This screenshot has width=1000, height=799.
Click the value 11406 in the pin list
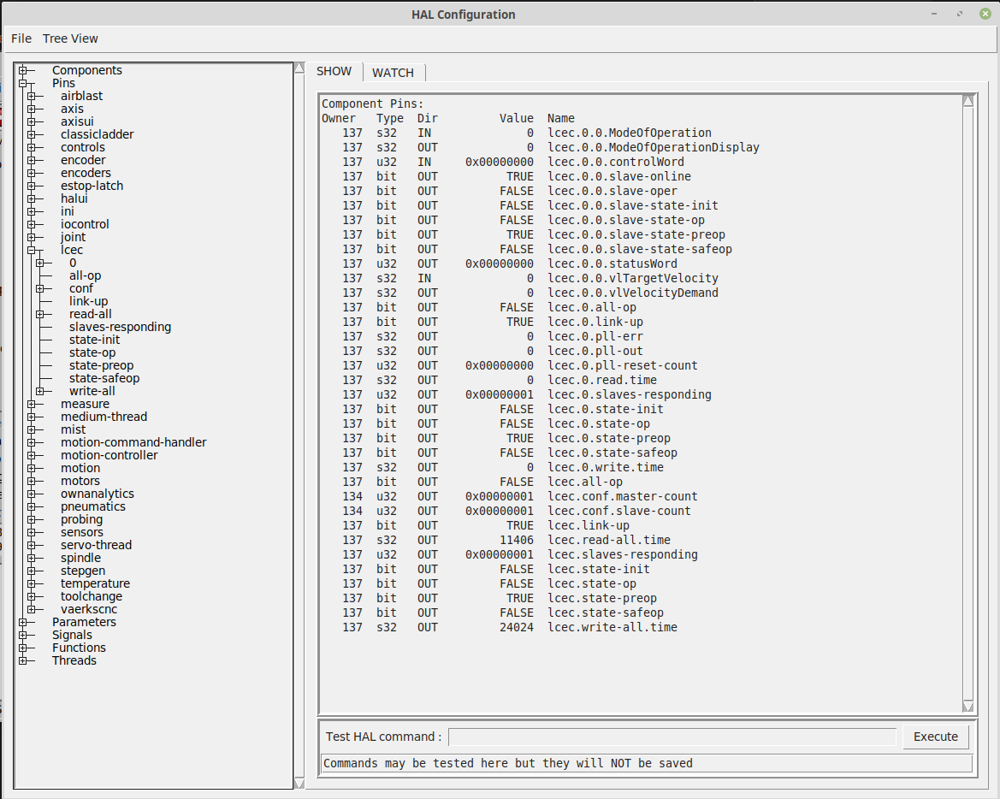point(517,540)
